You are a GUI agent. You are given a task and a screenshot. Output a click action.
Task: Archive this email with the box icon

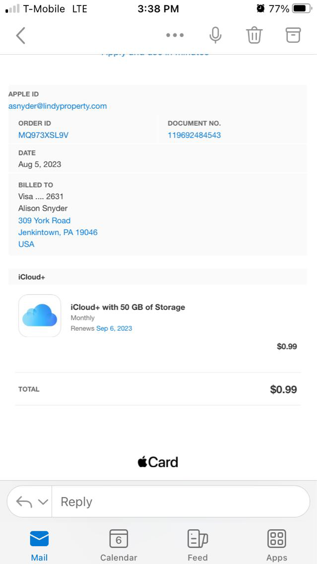coord(293,35)
